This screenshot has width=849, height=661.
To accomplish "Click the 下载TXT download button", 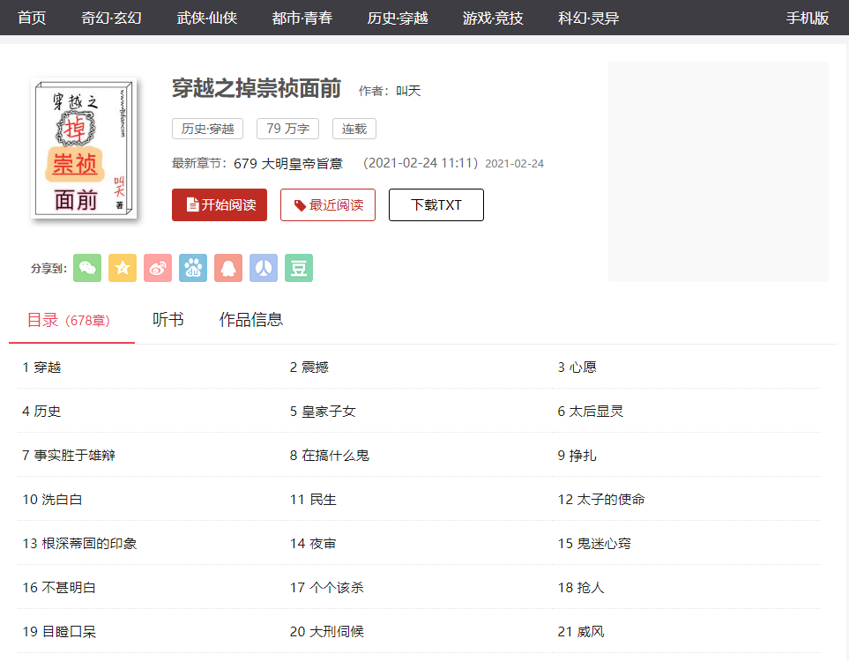I will 436,205.
